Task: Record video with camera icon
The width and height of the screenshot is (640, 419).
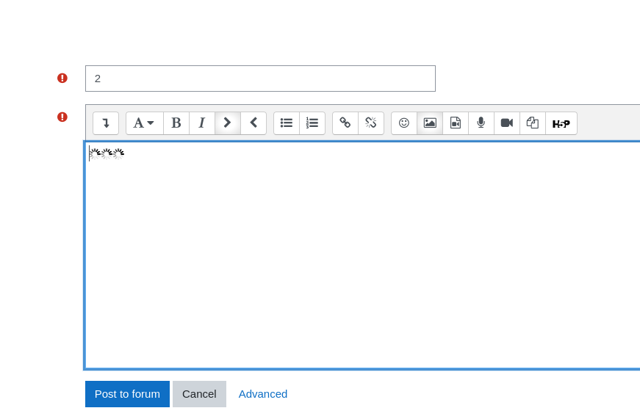Action: pos(507,123)
